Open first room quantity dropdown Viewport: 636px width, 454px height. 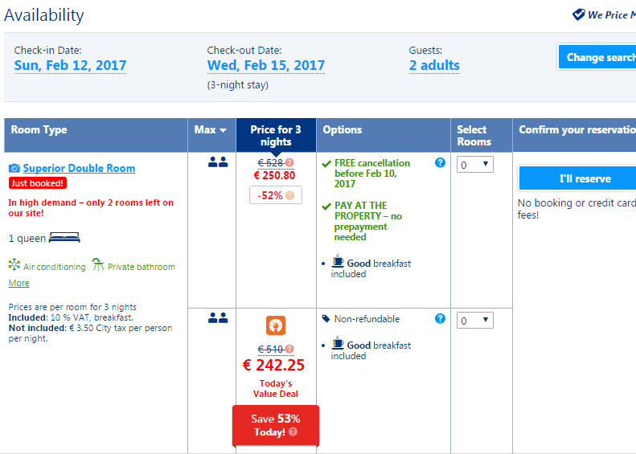pyautogui.click(x=474, y=164)
